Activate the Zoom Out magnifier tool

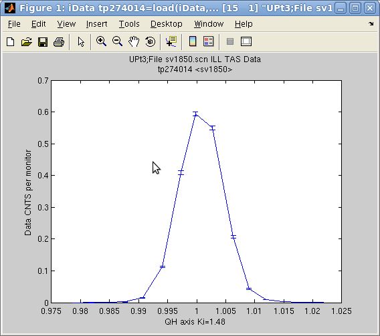(117, 41)
